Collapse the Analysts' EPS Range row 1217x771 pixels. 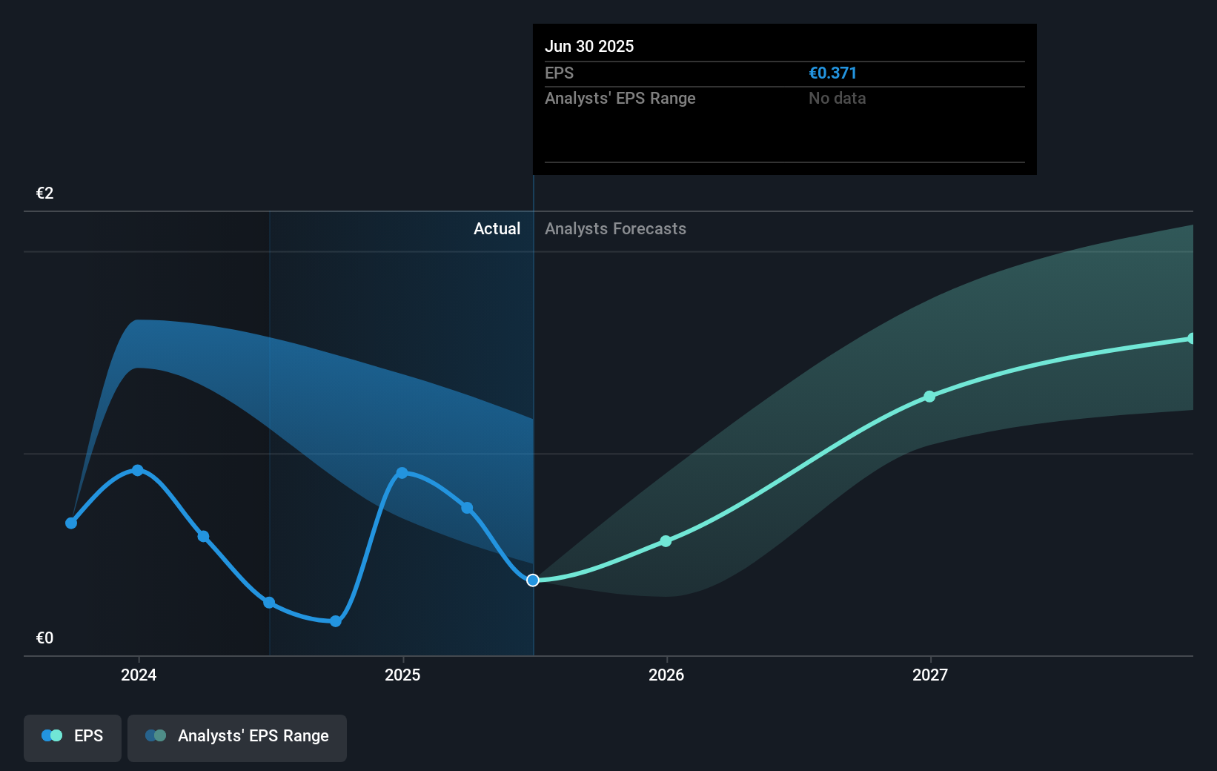(620, 98)
